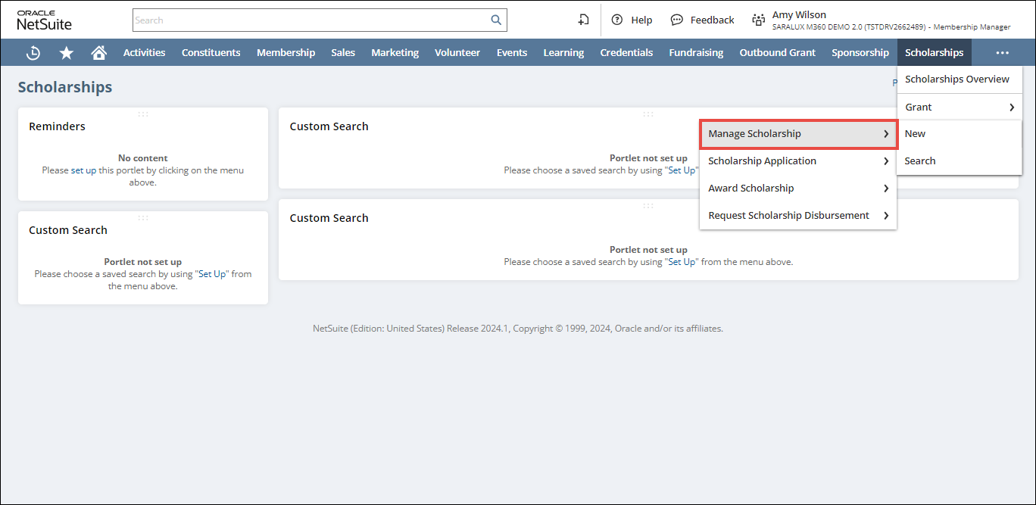The image size is (1036, 505).
Task: Click the search magnifying glass icon
Action: coord(496,20)
